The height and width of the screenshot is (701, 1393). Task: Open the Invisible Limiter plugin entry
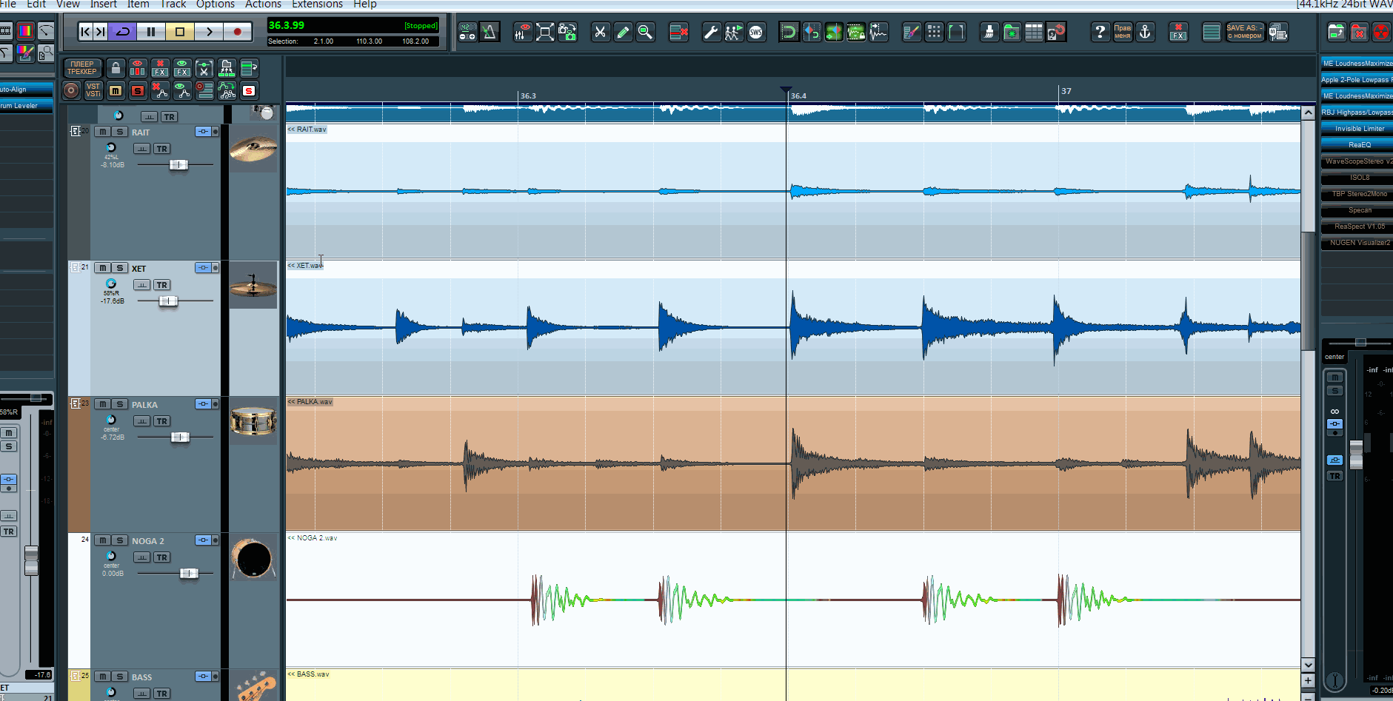(x=1357, y=129)
